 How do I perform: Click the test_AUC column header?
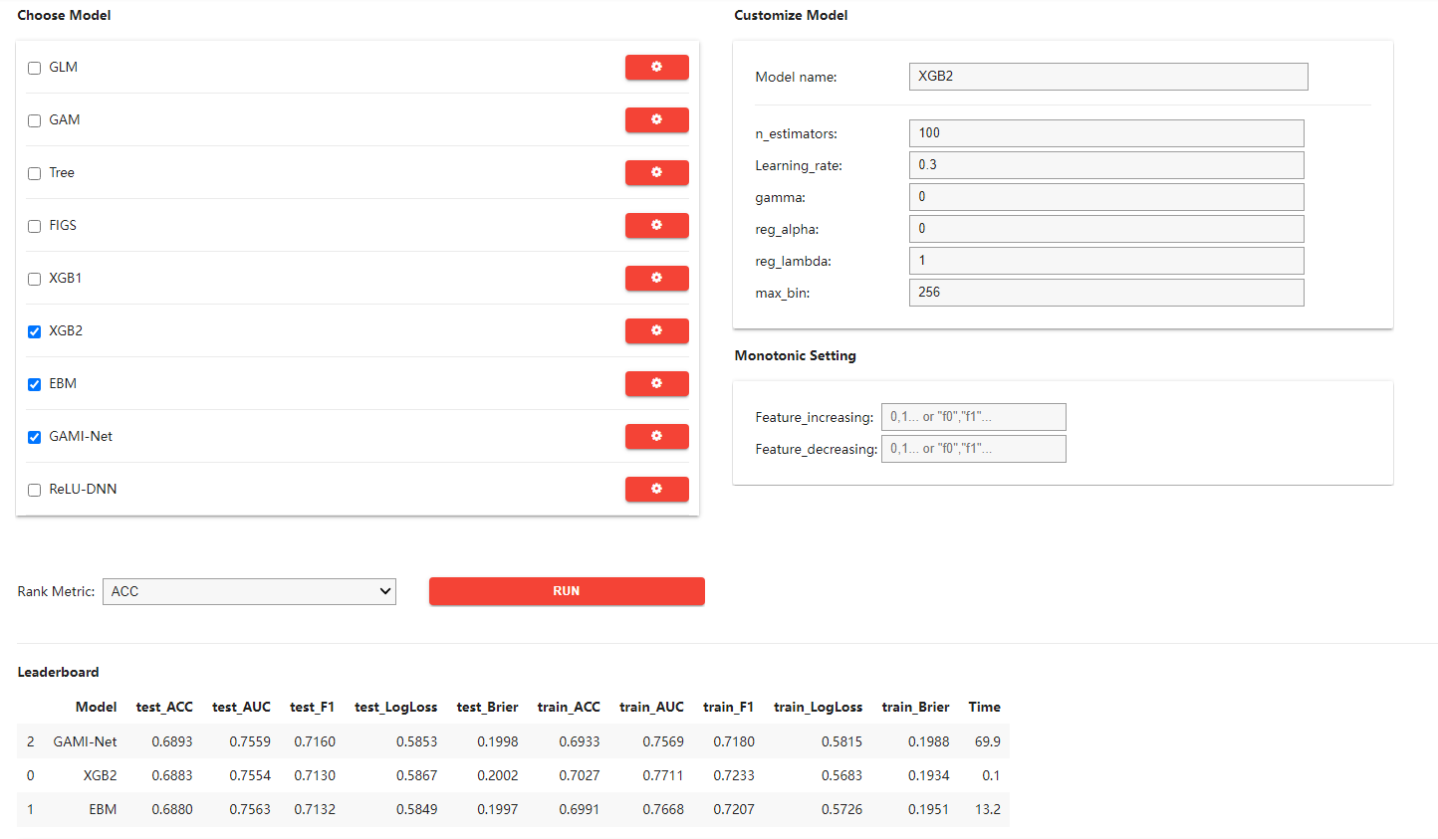click(241, 707)
